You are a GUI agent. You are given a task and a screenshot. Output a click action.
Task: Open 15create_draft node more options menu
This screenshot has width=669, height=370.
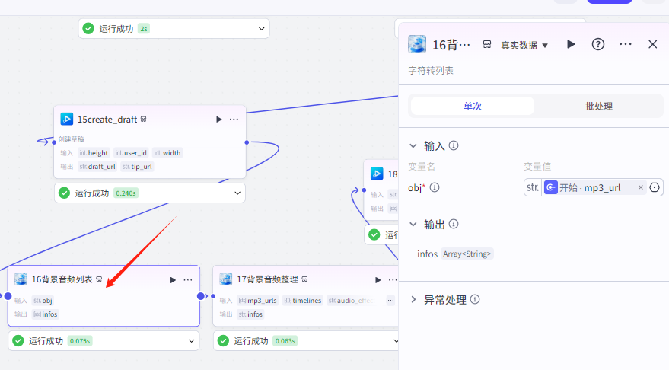click(x=234, y=120)
